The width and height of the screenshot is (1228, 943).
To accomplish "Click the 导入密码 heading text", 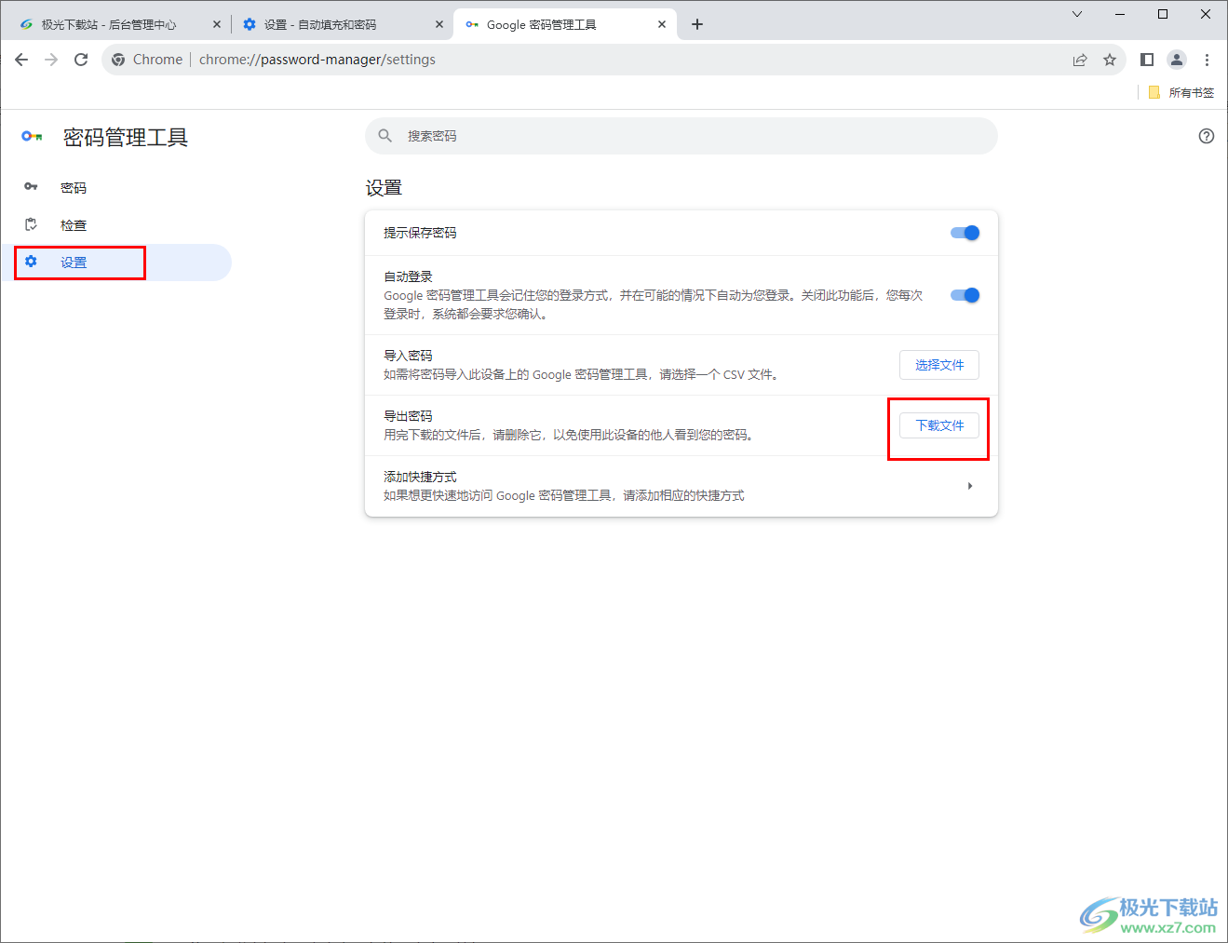I will (x=408, y=356).
